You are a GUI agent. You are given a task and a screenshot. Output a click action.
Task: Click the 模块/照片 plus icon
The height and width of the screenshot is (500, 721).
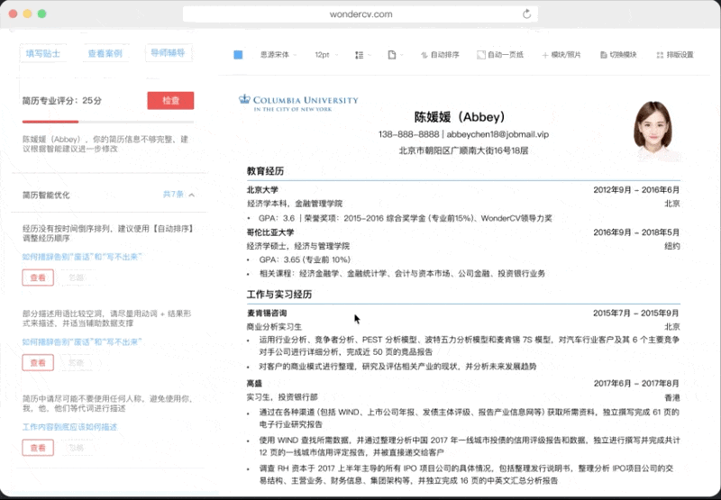click(545, 55)
